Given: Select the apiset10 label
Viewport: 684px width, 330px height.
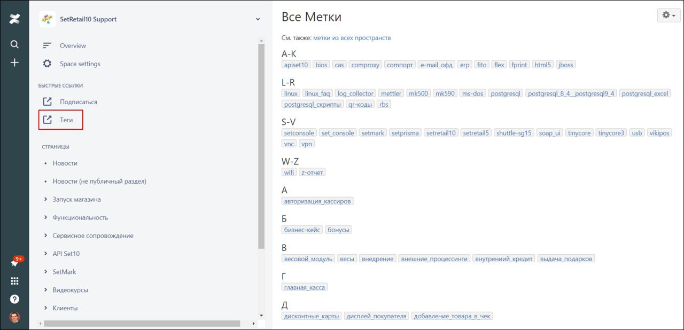Looking at the screenshot, I should (296, 65).
